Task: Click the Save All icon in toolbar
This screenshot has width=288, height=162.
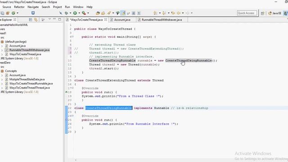Action: pos(2,13)
